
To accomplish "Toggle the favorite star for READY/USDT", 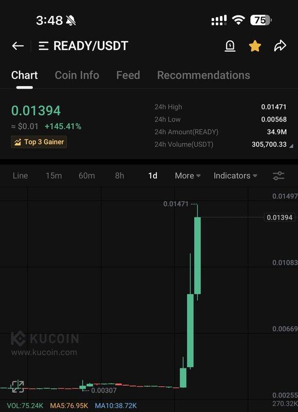I will (255, 46).
